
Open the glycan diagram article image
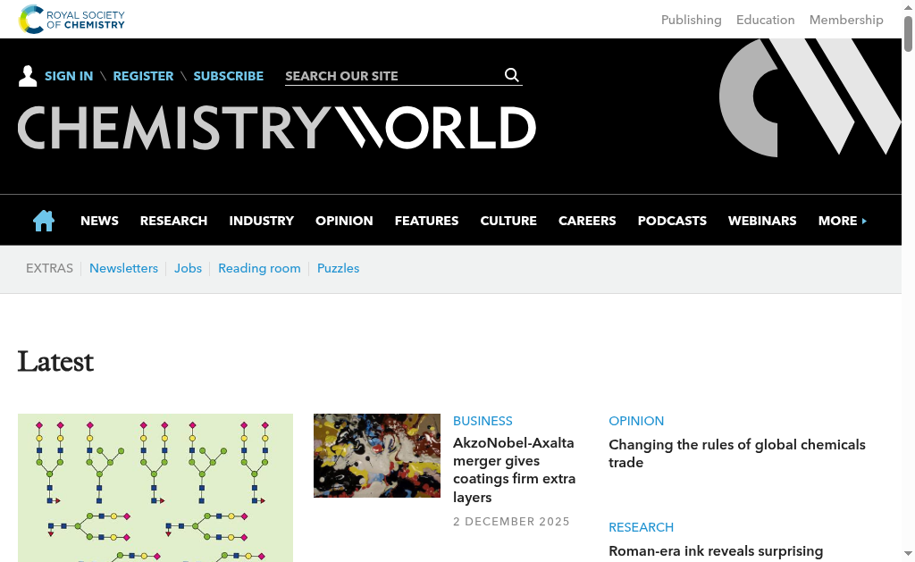click(x=155, y=487)
